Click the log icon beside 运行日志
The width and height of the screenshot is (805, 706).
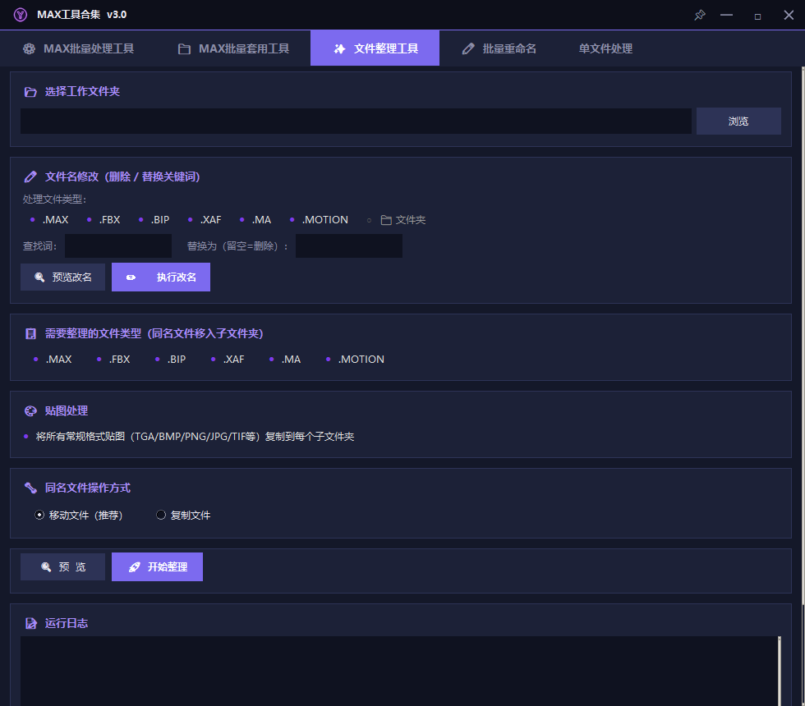[31, 623]
